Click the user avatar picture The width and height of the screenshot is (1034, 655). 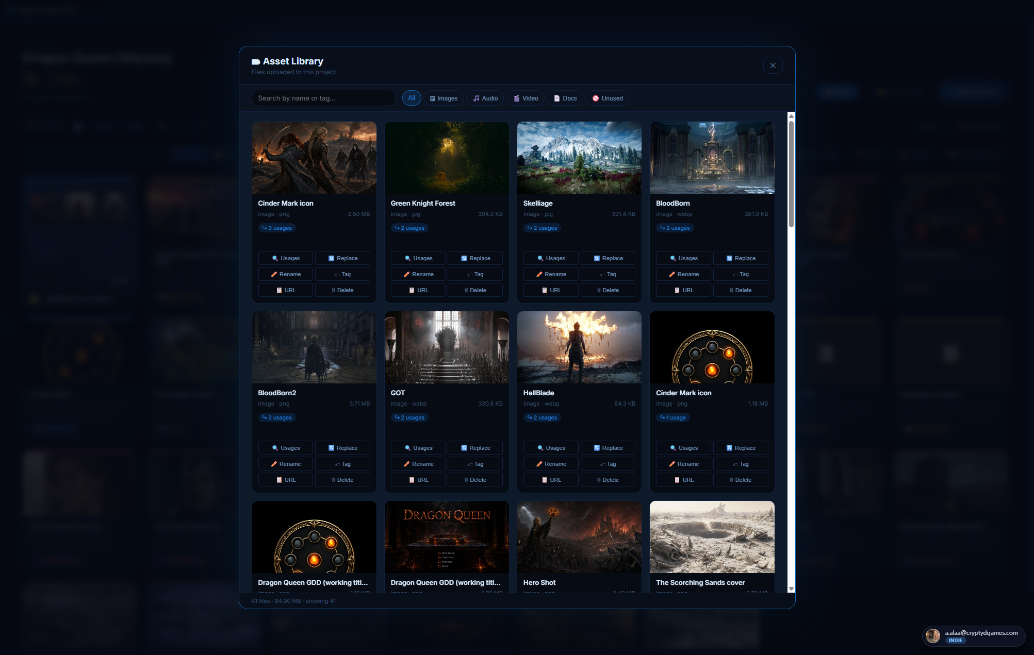[x=933, y=636]
